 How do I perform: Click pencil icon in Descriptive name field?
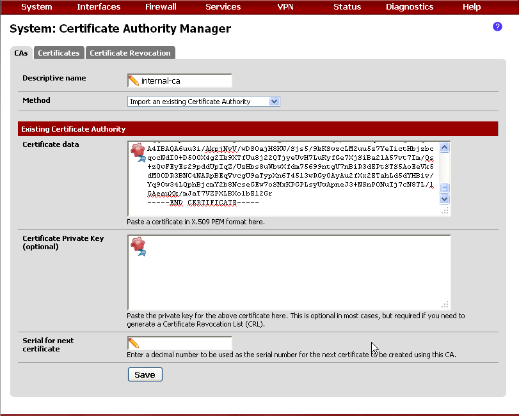[134, 81]
